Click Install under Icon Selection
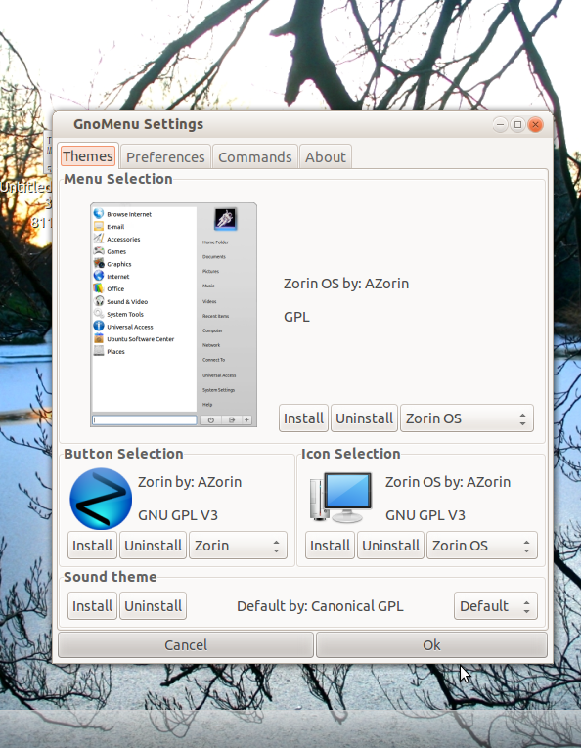Image resolution: width=581 pixels, height=748 pixels. (x=330, y=546)
